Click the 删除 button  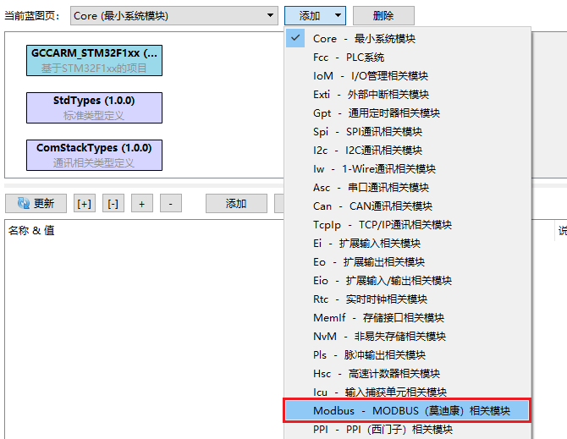pos(383,15)
